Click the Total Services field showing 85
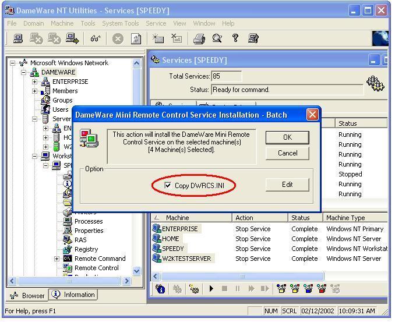Screen dimensions: 395x322 pos(227,76)
